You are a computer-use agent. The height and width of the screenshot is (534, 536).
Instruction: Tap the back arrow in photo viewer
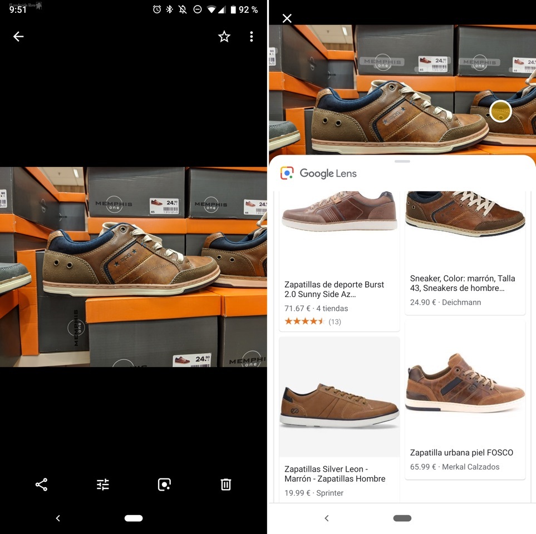[18, 37]
